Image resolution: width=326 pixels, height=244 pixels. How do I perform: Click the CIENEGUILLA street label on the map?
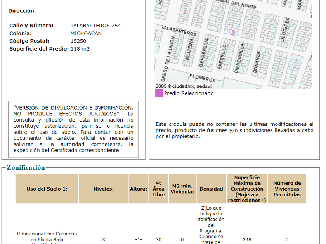point(239,58)
